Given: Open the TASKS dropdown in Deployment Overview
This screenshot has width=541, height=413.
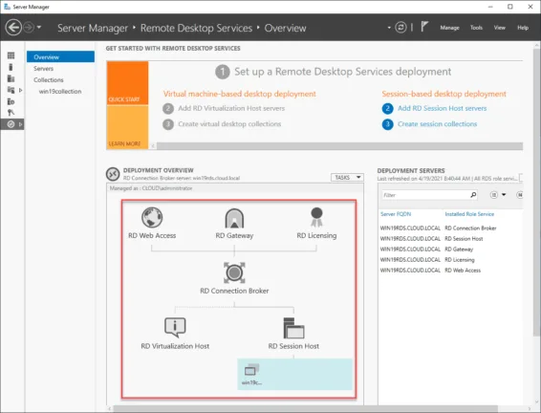Looking at the screenshot, I should tap(347, 177).
